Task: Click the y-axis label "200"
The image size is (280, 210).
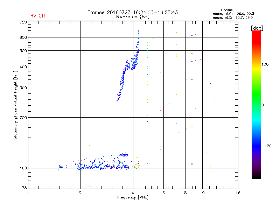Action: coord(23,118)
